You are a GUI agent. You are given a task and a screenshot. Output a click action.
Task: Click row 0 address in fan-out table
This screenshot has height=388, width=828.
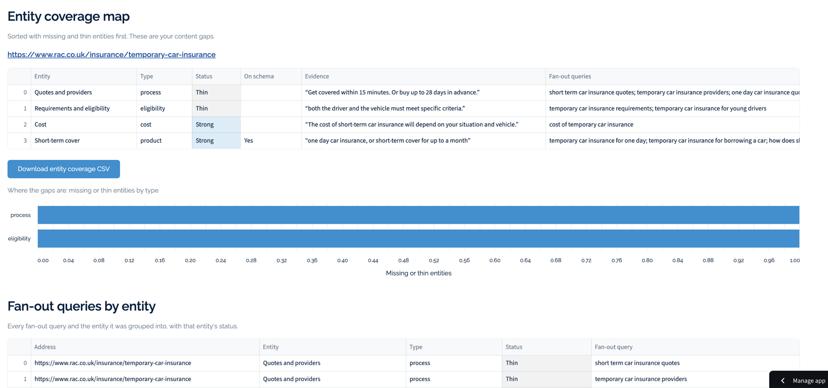click(145, 363)
